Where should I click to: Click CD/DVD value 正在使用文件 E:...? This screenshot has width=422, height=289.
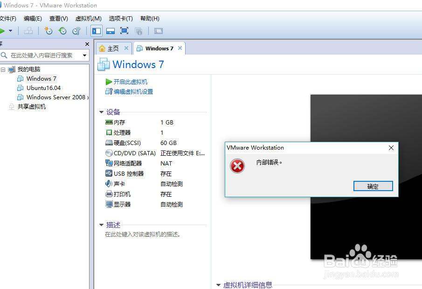(182, 153)
